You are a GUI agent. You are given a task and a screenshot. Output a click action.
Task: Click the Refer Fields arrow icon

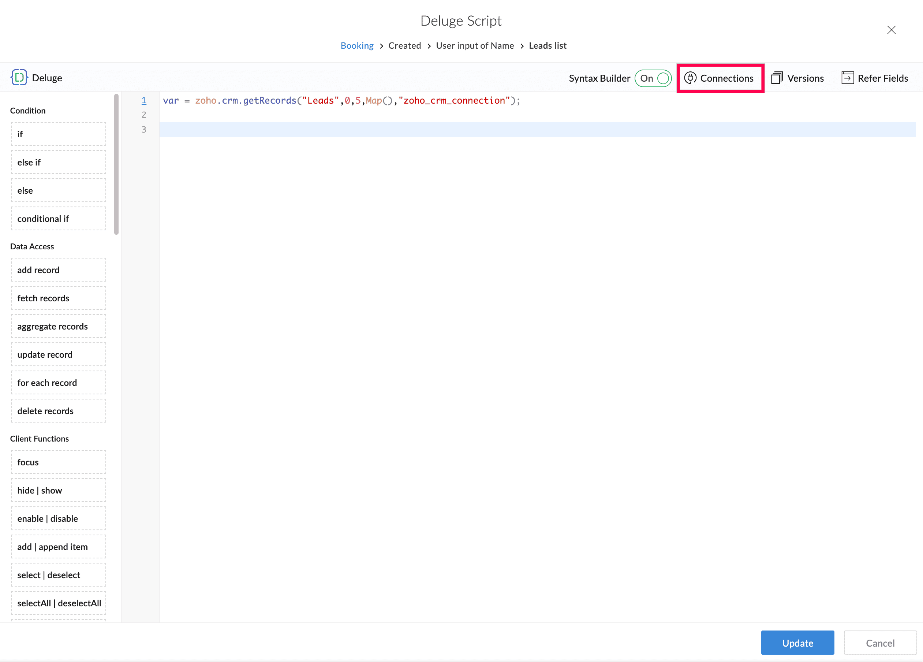click(847, 78)
